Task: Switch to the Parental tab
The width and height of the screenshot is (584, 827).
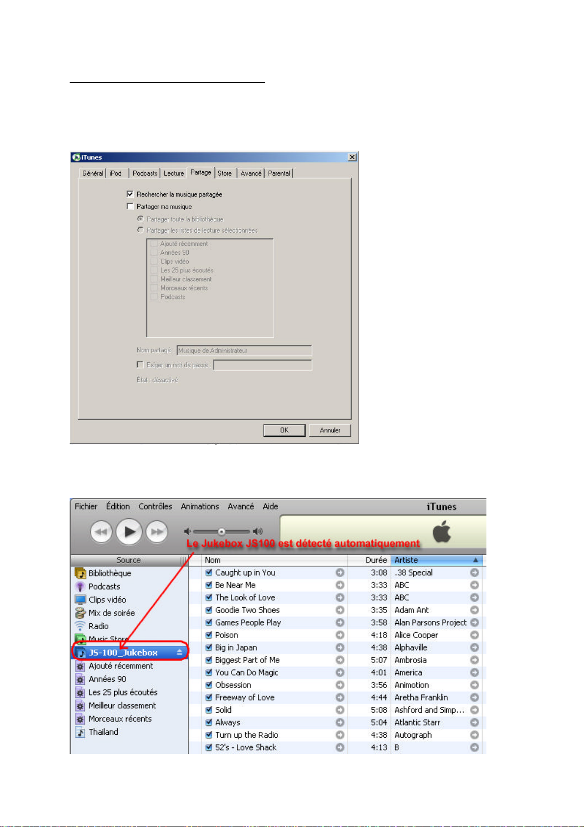Action: [279, 173]
